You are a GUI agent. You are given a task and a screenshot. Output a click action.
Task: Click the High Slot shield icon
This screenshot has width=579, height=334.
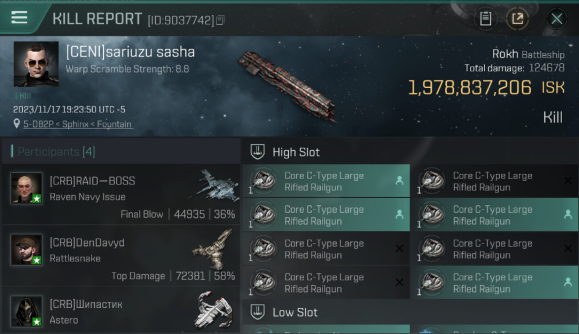257,152
